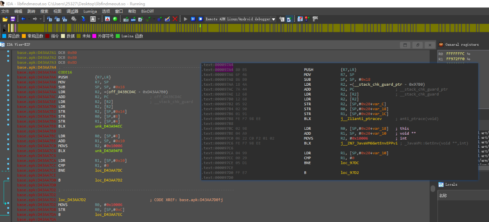489x222 pixels.
Task: Open the BinDiff menu
Action: point(148,11)
